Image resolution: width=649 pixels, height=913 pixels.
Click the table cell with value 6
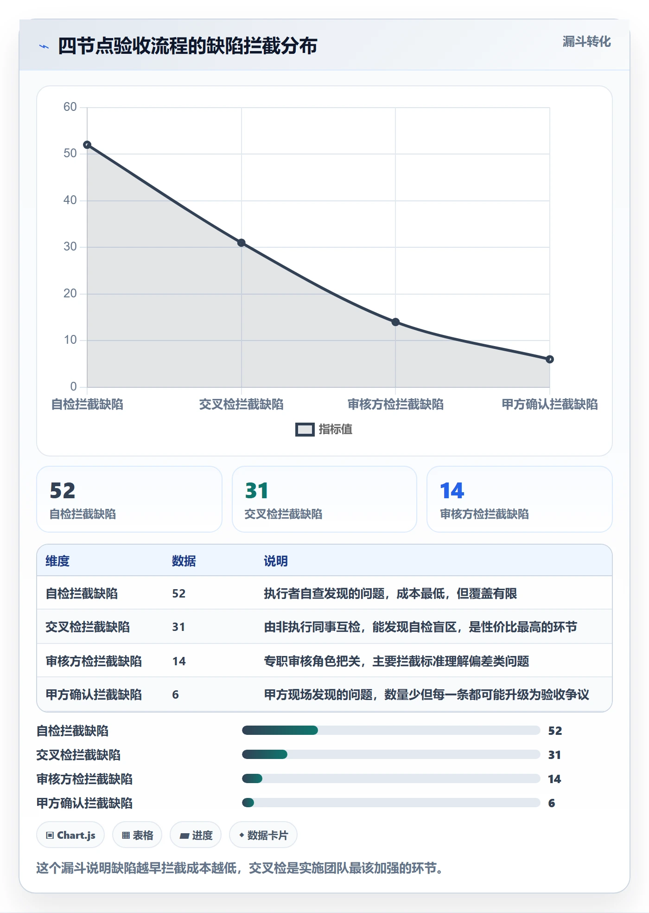175,694
